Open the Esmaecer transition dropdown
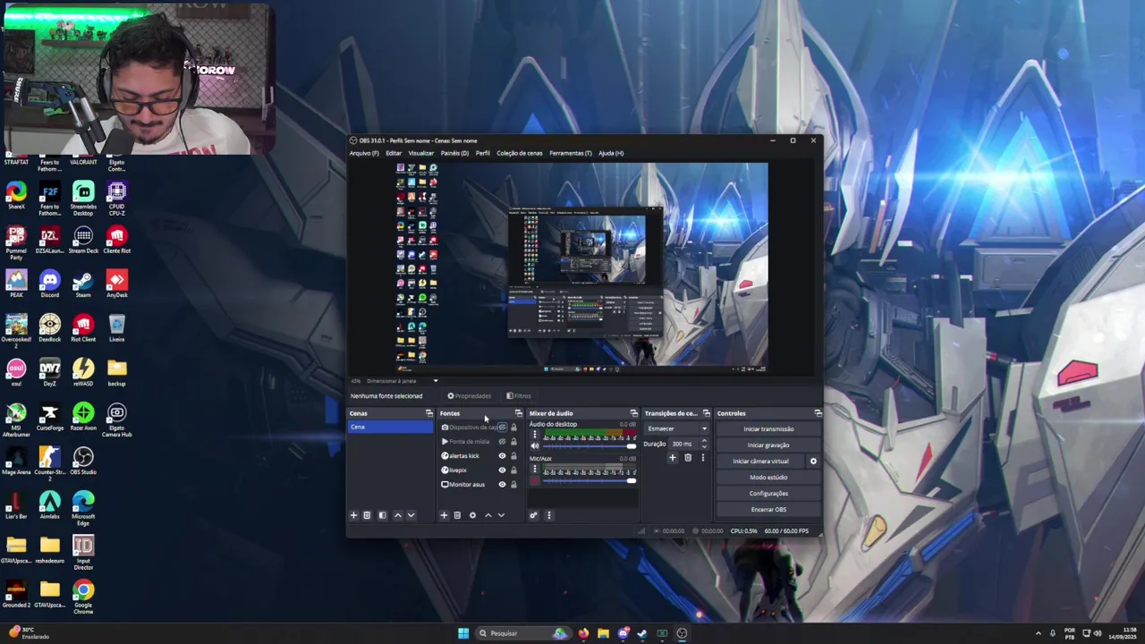This screenshot has height=644, width=1145. (677, 428)
